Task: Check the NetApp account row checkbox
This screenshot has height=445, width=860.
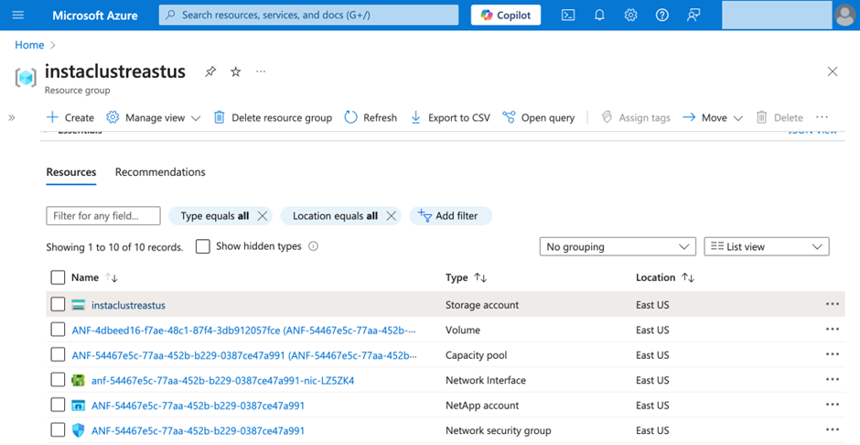Action: (x=58, y=405)
